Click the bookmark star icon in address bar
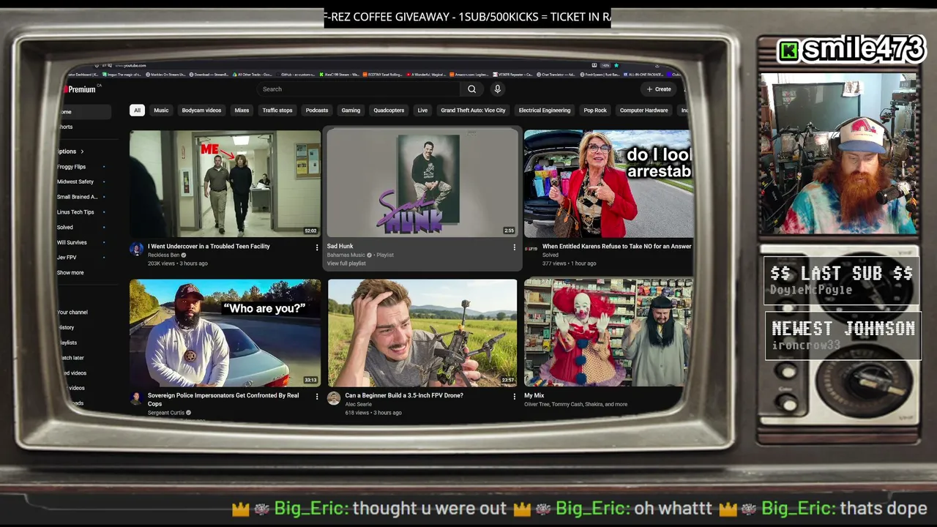 pos(616,65)
